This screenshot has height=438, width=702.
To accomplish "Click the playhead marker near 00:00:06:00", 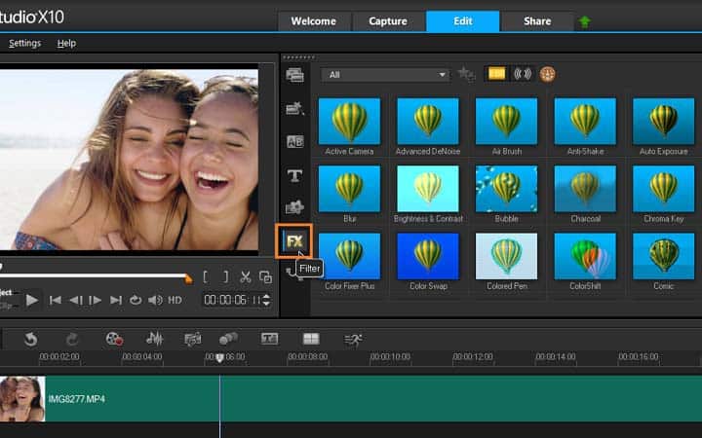I will pyautogui.click(x=219, y=358).
